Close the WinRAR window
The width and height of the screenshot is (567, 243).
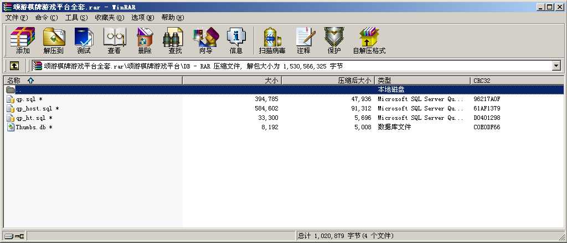click(x=559, y=7)
